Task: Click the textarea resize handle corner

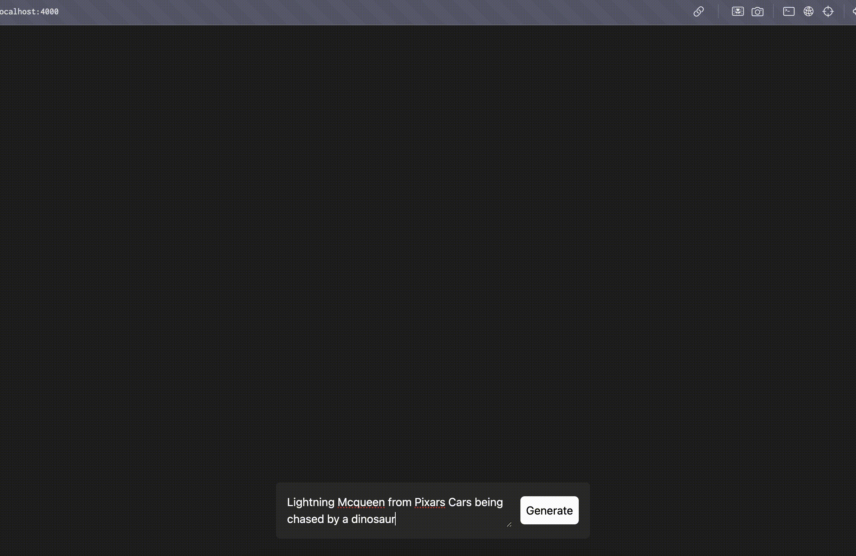Action: coord(509,525)
